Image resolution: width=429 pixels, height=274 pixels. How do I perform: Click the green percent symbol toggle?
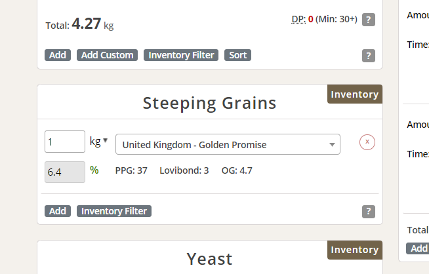click(x=94, y=170)
